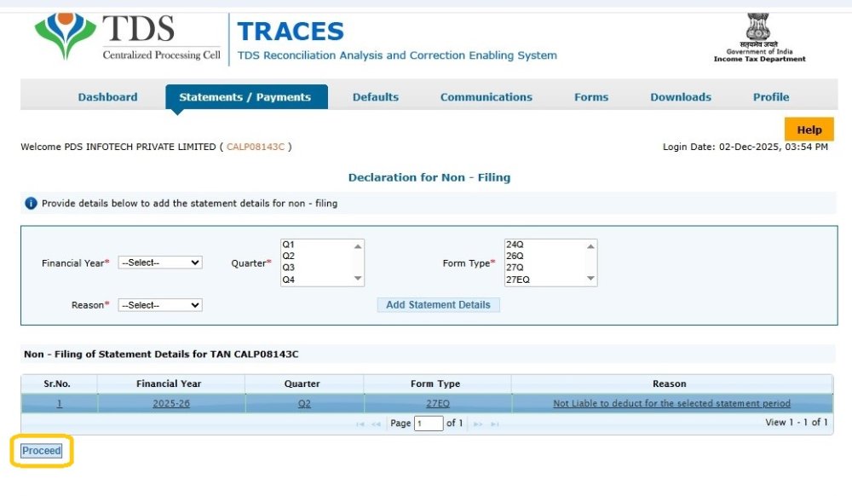Click the Help button in the corner
Viewport: 852px width, 496px height.
tap(809, 129)
